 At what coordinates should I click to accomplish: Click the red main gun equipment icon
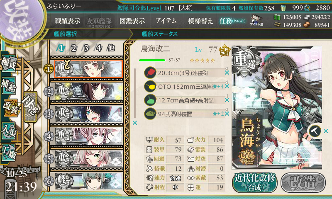click(x=150, y=73)
